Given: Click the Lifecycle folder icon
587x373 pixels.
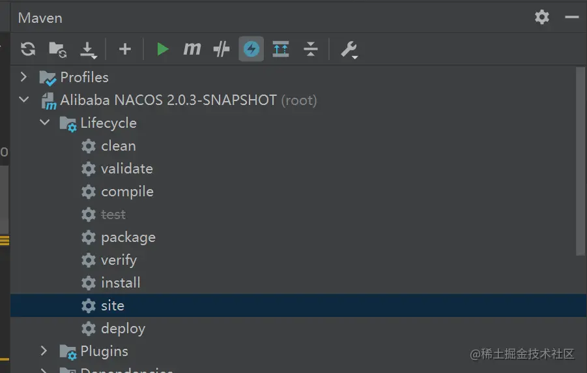Looking at the screenshot, I should tap(68, 124).
